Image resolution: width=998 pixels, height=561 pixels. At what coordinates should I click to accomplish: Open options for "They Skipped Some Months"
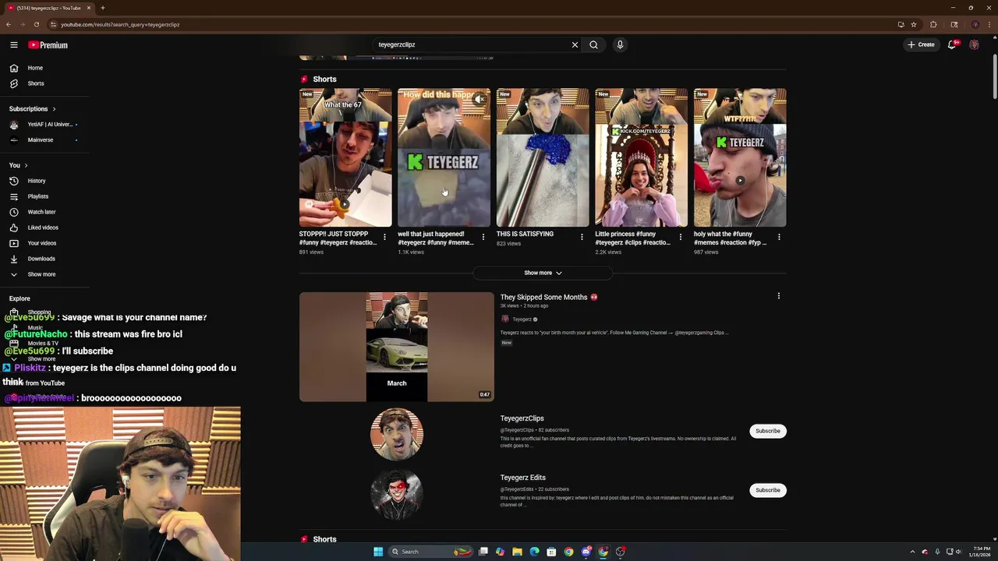pos(778,296)
